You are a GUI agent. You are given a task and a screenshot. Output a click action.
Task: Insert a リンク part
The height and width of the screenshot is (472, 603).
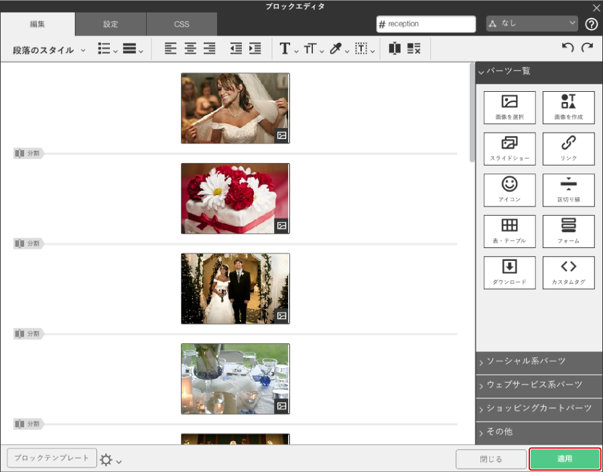tap(568, 149)
